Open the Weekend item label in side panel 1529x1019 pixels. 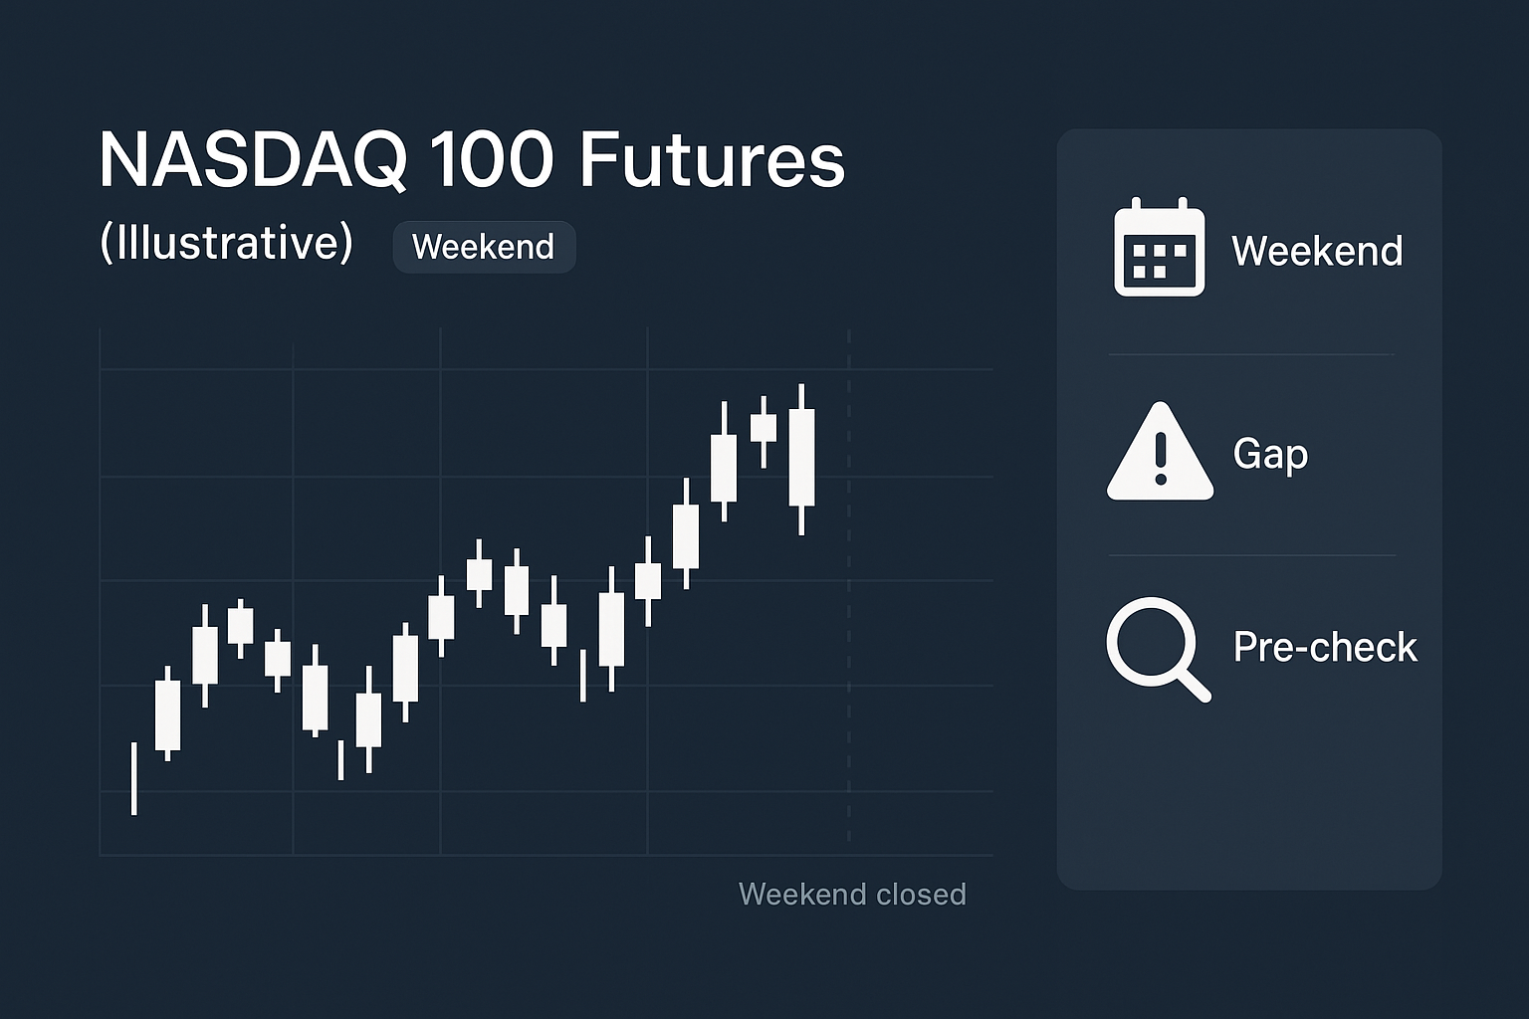coord(1317,251)
